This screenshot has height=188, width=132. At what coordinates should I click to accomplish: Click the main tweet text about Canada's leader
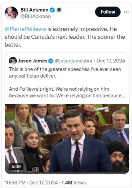65,37
